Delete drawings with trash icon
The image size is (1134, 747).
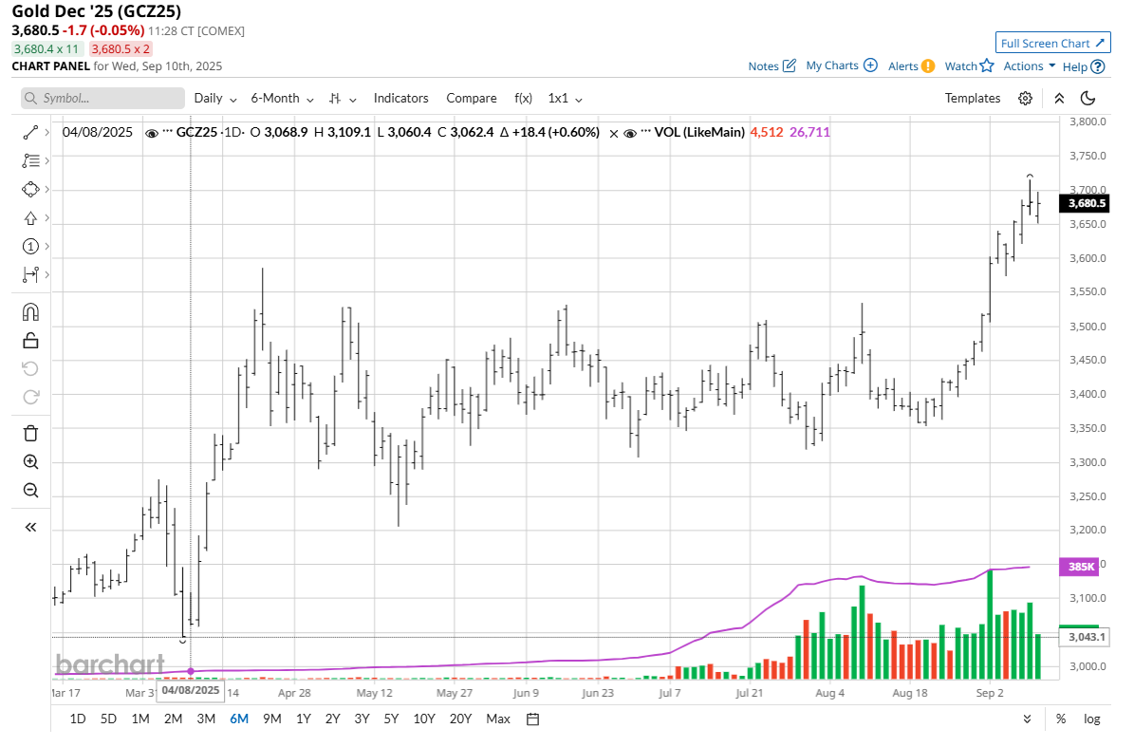tap(30, 434)
